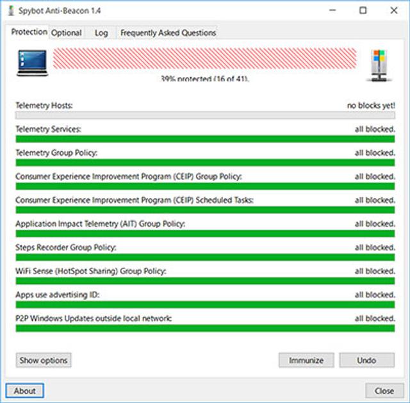Image resolution: width=410 pixels, height=403 pixels.
Task: Minimize the Spybot Anti-Beacon window
Action: point(332,10)
